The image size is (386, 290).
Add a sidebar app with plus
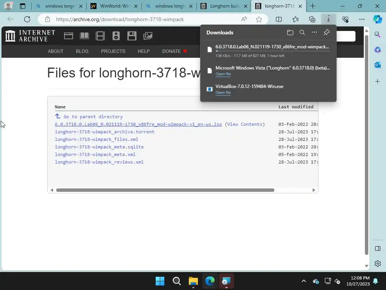[x=377, y=82]
